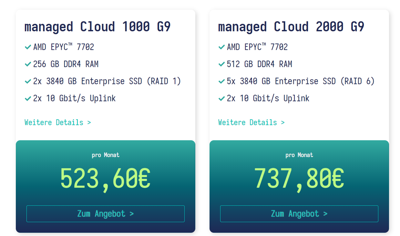Click AMD EPYC checkmark in Cloud 1000 card

coord(28,47)
